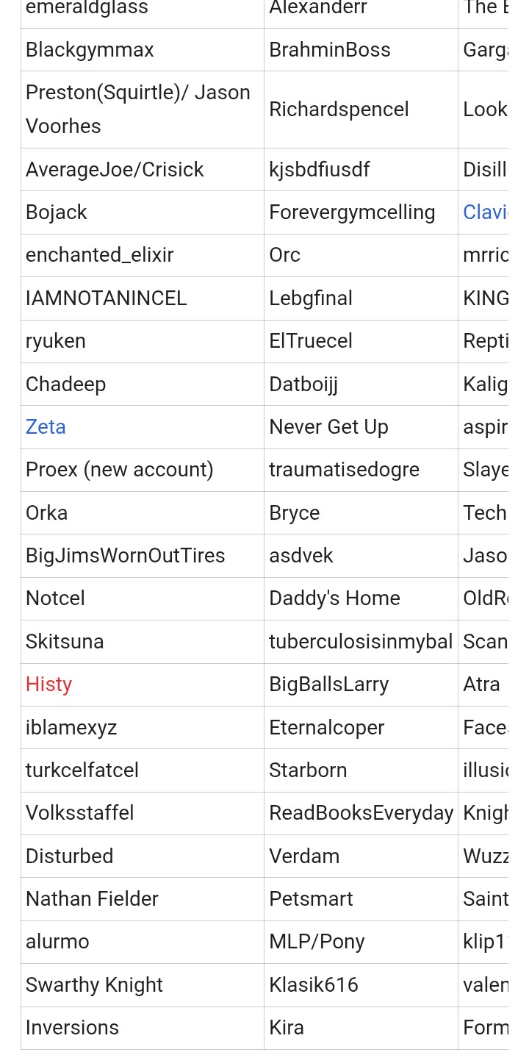Open the blue Clavi link
529x1055 pixels.
click(486, 212)
